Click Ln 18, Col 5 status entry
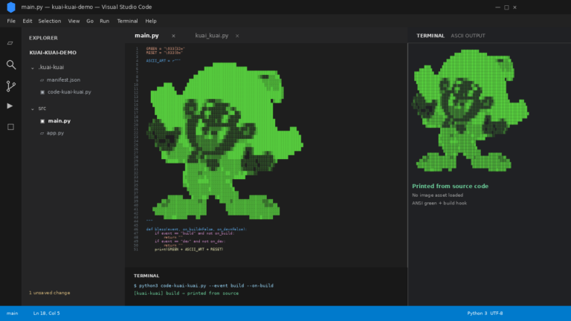The height and width of the screenshot is (321, 571). [x=47, y=314]
